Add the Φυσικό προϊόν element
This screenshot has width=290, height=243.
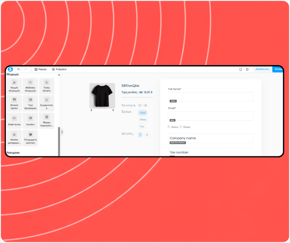pyautogui.click(x=14, y=103)
